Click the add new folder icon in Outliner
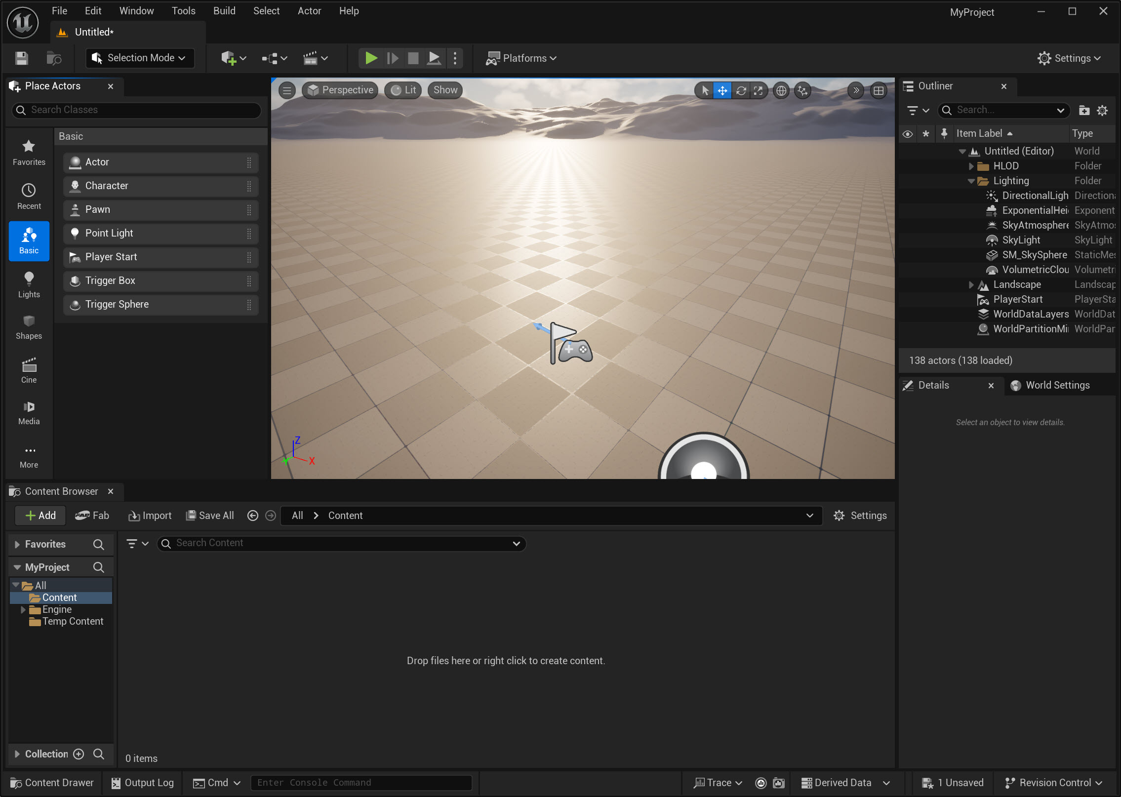Image resolution: width=1121 pixels, height=797 pixels. click(1084, 110)
